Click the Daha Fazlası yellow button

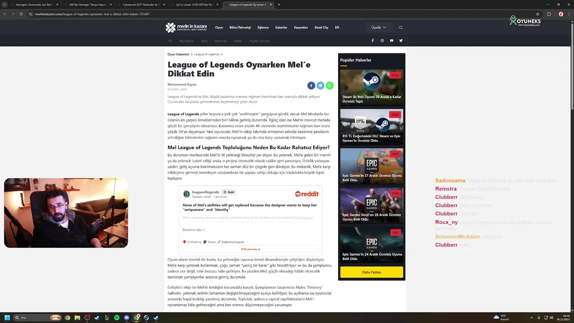(x=372, y=272)
